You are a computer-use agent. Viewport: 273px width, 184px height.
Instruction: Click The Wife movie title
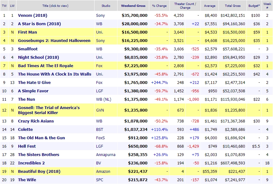(x=27, y=180)
